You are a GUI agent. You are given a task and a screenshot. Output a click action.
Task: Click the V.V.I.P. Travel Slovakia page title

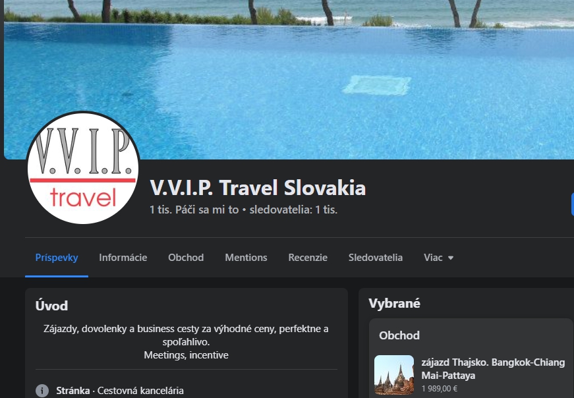click(258, 188)
